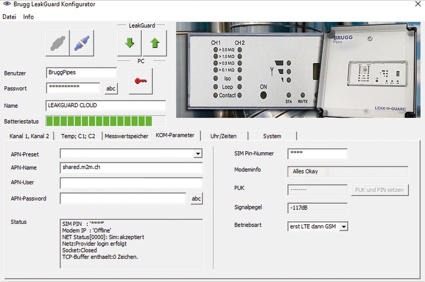Click the Betriebsart value erst LTE dann GSM
The height and width of the screenshot is (282, 425).
tap(313, 226)
